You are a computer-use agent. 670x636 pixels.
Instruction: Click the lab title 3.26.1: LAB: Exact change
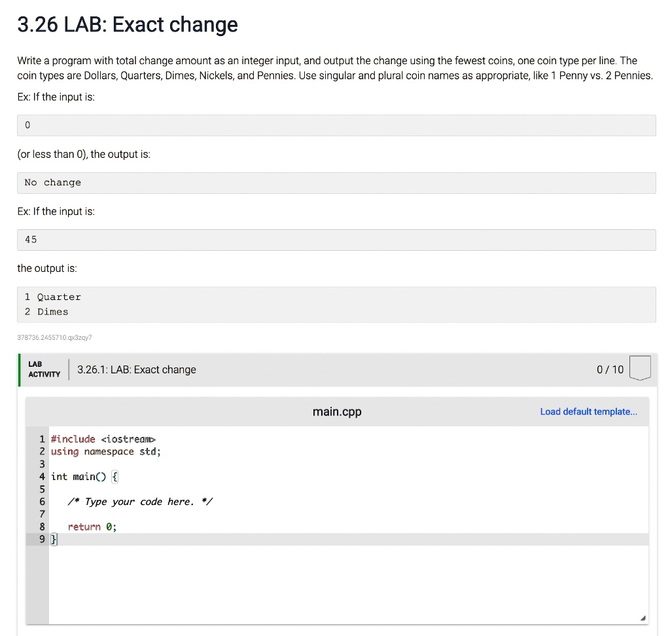(135, 369)
